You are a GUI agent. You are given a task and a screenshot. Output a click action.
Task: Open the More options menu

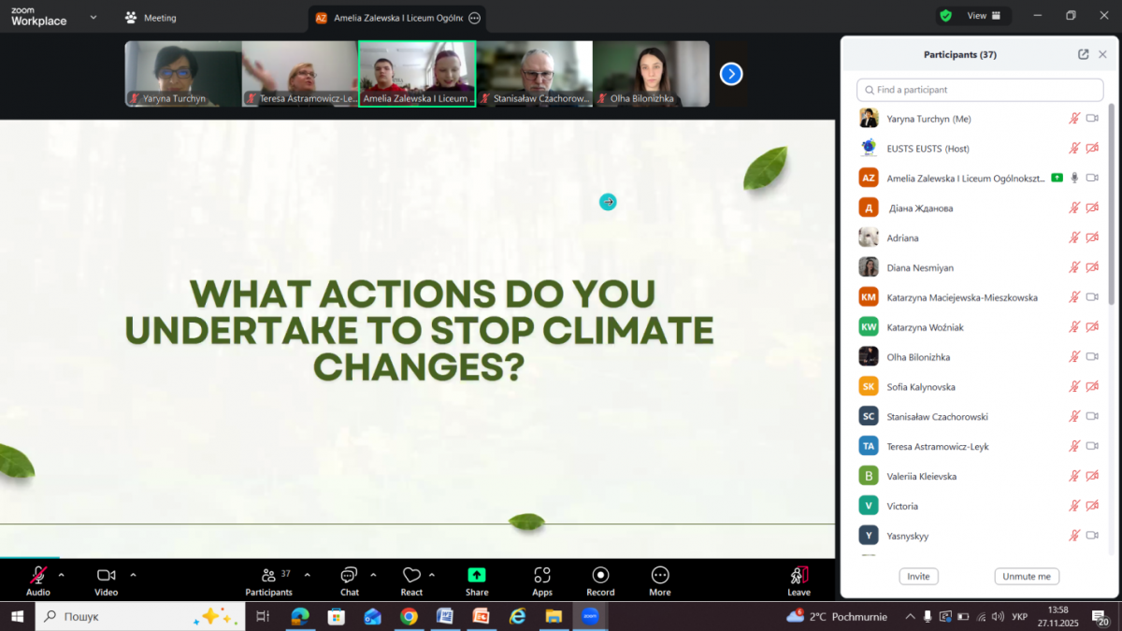pyautogui.click(x=660, y=580)
